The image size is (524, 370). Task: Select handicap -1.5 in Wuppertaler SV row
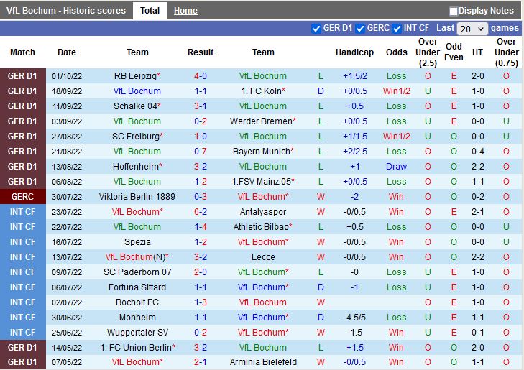tap(354, 332)
